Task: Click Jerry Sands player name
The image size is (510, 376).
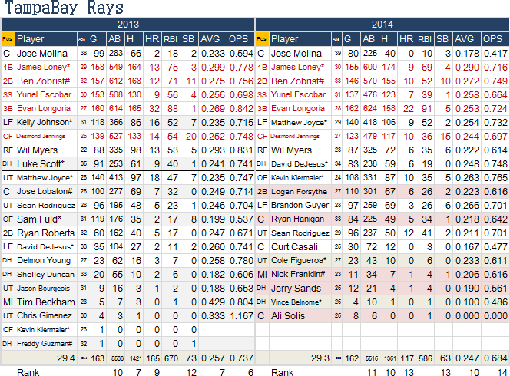Action: [296, 289]
